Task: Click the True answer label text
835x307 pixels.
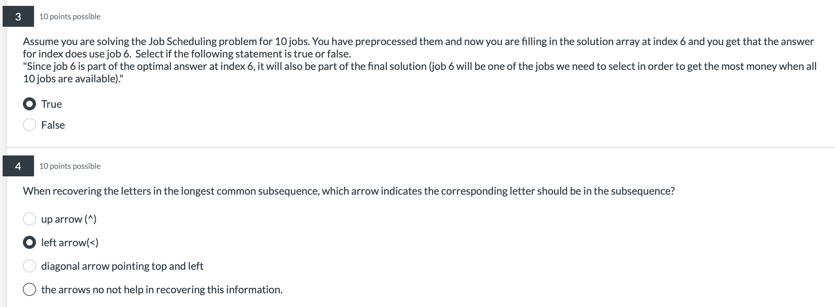Action: pyautogui.click(x=51, y=104)
